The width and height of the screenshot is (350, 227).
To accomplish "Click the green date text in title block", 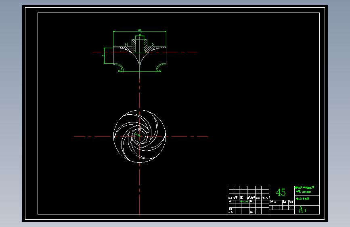I will [x=244, y=202].
